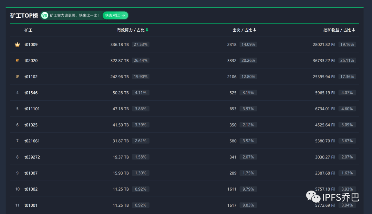The image size is (372, 214).
Task: Click the 矿工 column header
Action: pyautogui.click(x=28, y=30)
